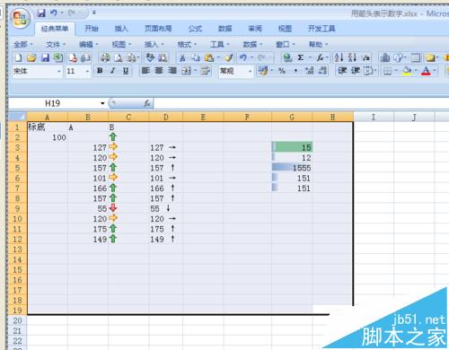Viewport: 449px width, 350px height.
Task: Click the Copy icon
Action: (x=196, y=57)
